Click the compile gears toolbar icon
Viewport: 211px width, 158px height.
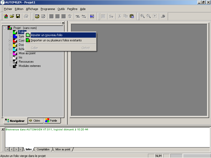point(37,16)
